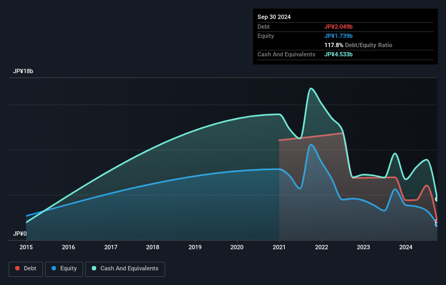Click the JP¥18b y-axis label
Viewport: 446px width, 285px height.
pyautogui.click(x=23, y=71)
